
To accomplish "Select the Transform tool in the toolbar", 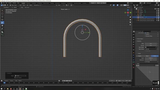I will tap(2, 25).
